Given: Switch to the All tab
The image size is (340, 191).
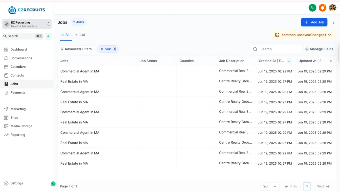Looking at the screenshot, I should (x=65, y=35).
